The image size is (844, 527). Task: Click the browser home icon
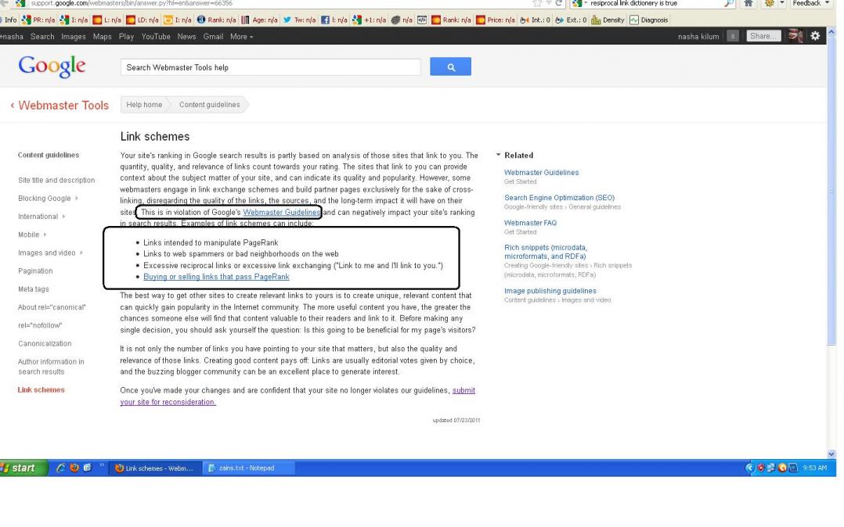(x=748, y=4)
